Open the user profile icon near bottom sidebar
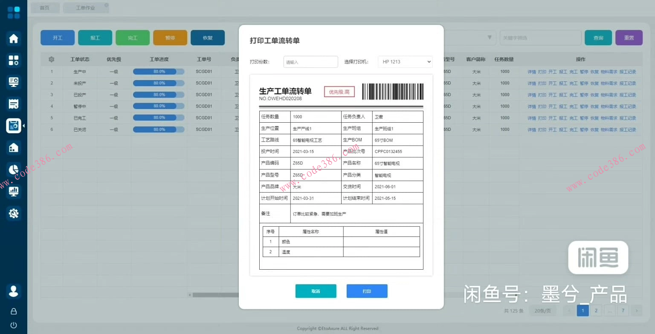655x334 pixels. click(14, 291)
